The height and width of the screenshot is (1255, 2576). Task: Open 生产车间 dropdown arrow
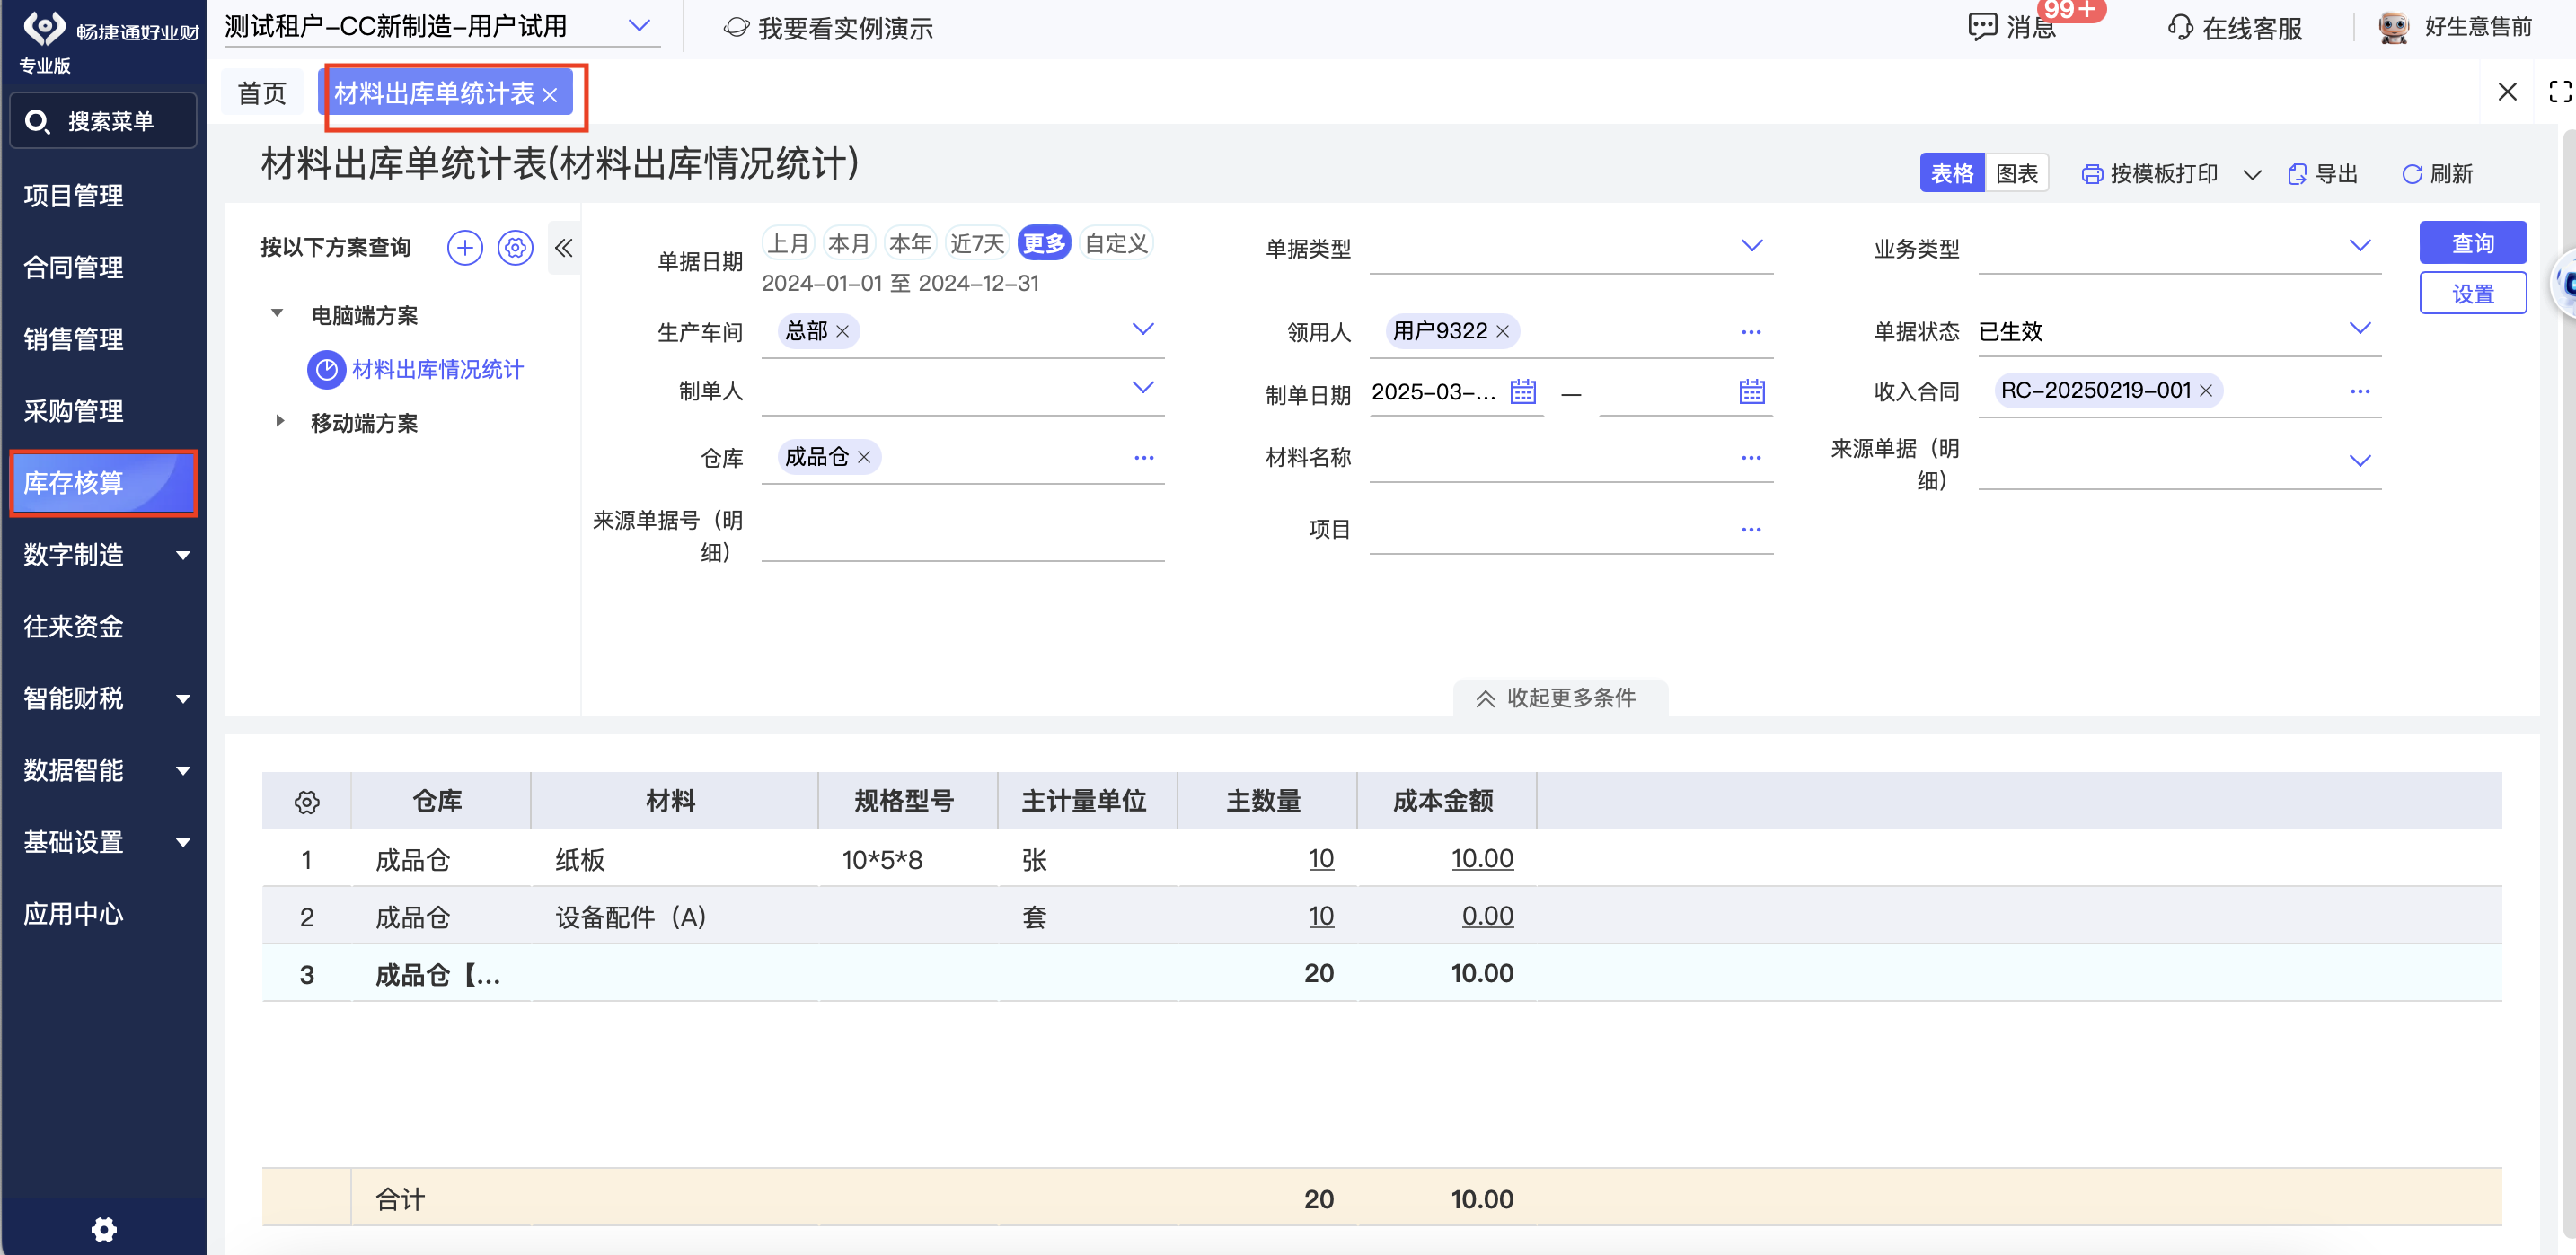(1143, 329)
